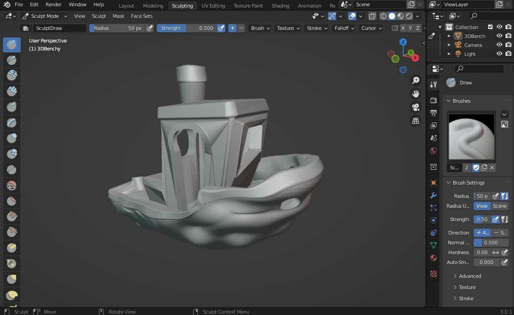
Task: Hide the Light object in outliner
Action: 499,54
